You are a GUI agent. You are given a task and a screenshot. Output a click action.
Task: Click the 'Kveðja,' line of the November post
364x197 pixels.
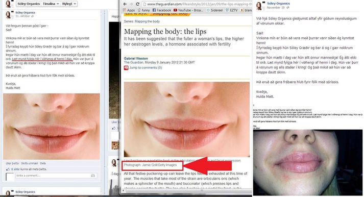tap(262, 92)
